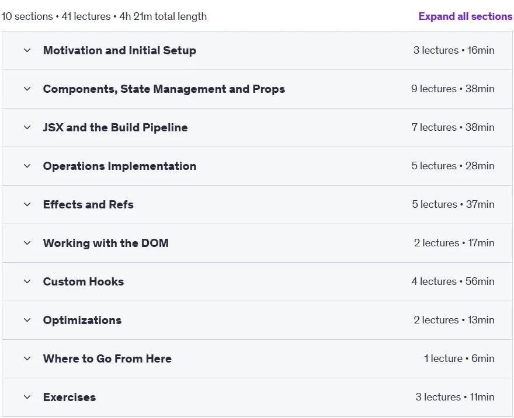
Task: Click the 1 lecture • 6min text
Action: [459, 358]
